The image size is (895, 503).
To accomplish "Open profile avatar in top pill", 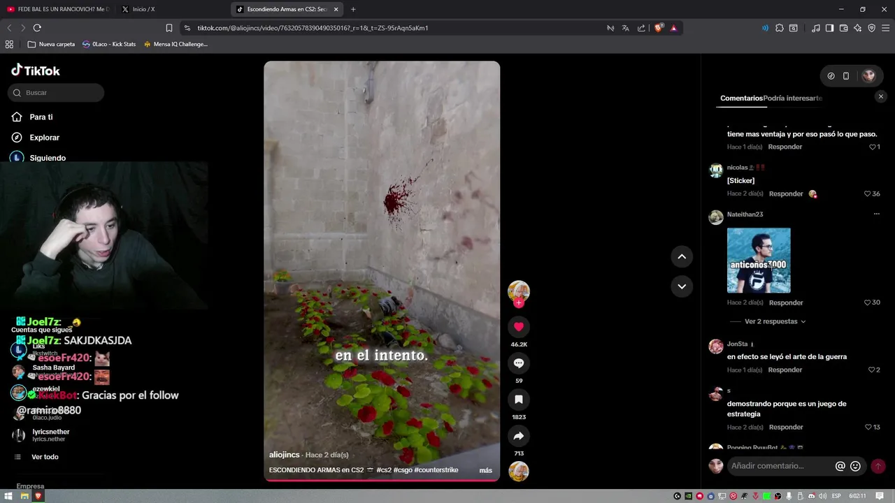I will click(868, 75).
